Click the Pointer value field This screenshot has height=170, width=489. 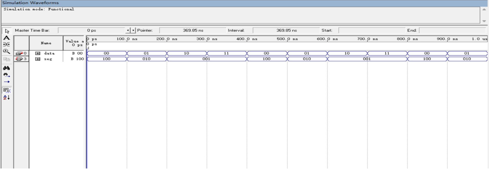click(193, 30)
